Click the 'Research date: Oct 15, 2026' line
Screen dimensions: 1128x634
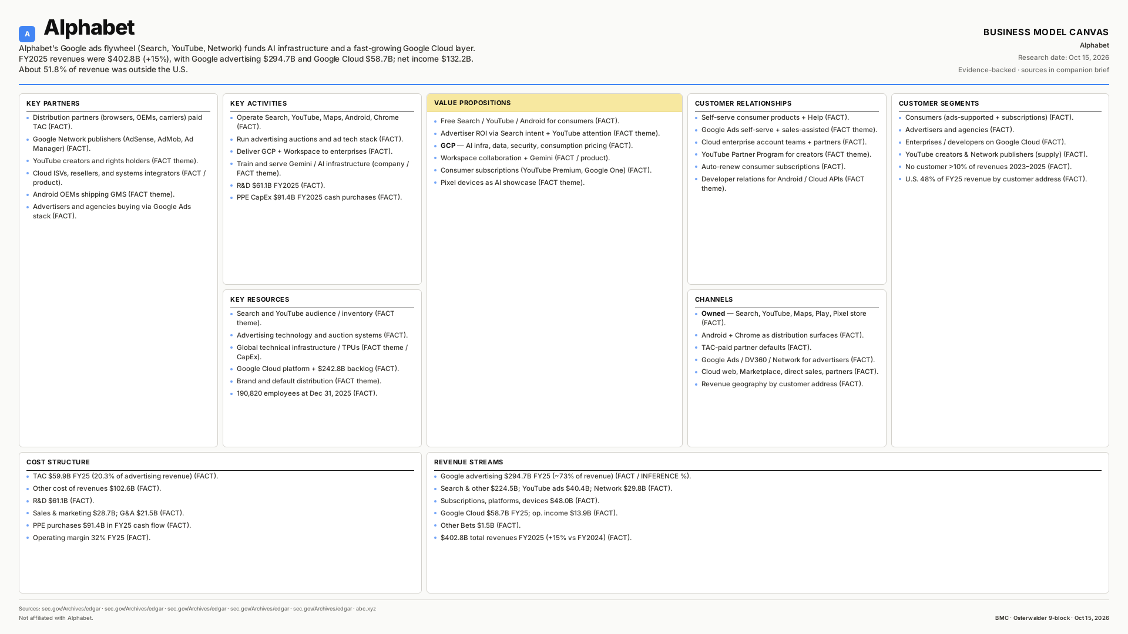tap(1063, 58)
